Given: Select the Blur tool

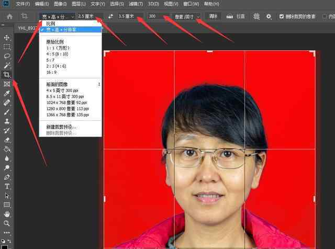Looking at the screenshot, I should (7, 159).
